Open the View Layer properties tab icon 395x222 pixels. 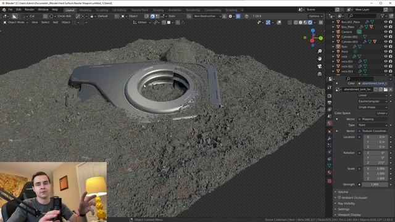[330, 110]
